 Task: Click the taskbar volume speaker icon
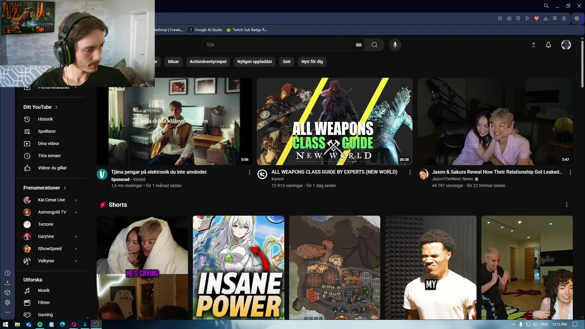click(535, 324)
